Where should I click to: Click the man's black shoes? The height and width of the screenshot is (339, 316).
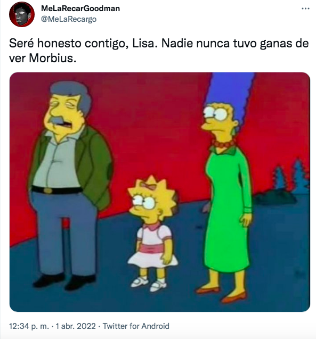pos(64,281)
